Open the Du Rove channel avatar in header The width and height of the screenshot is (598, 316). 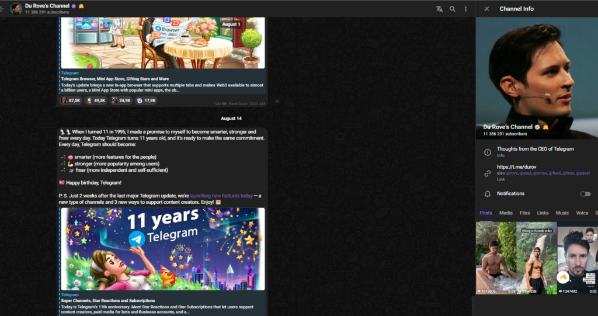point(16,8)
